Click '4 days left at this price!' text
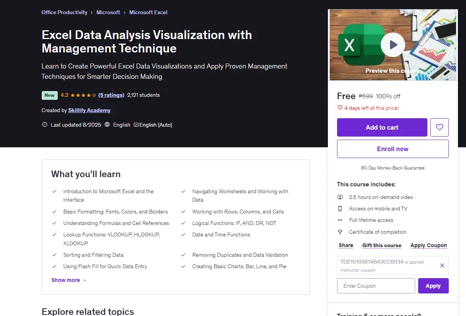The width and height of the screenshot is (466, 316). coord(371,108)
